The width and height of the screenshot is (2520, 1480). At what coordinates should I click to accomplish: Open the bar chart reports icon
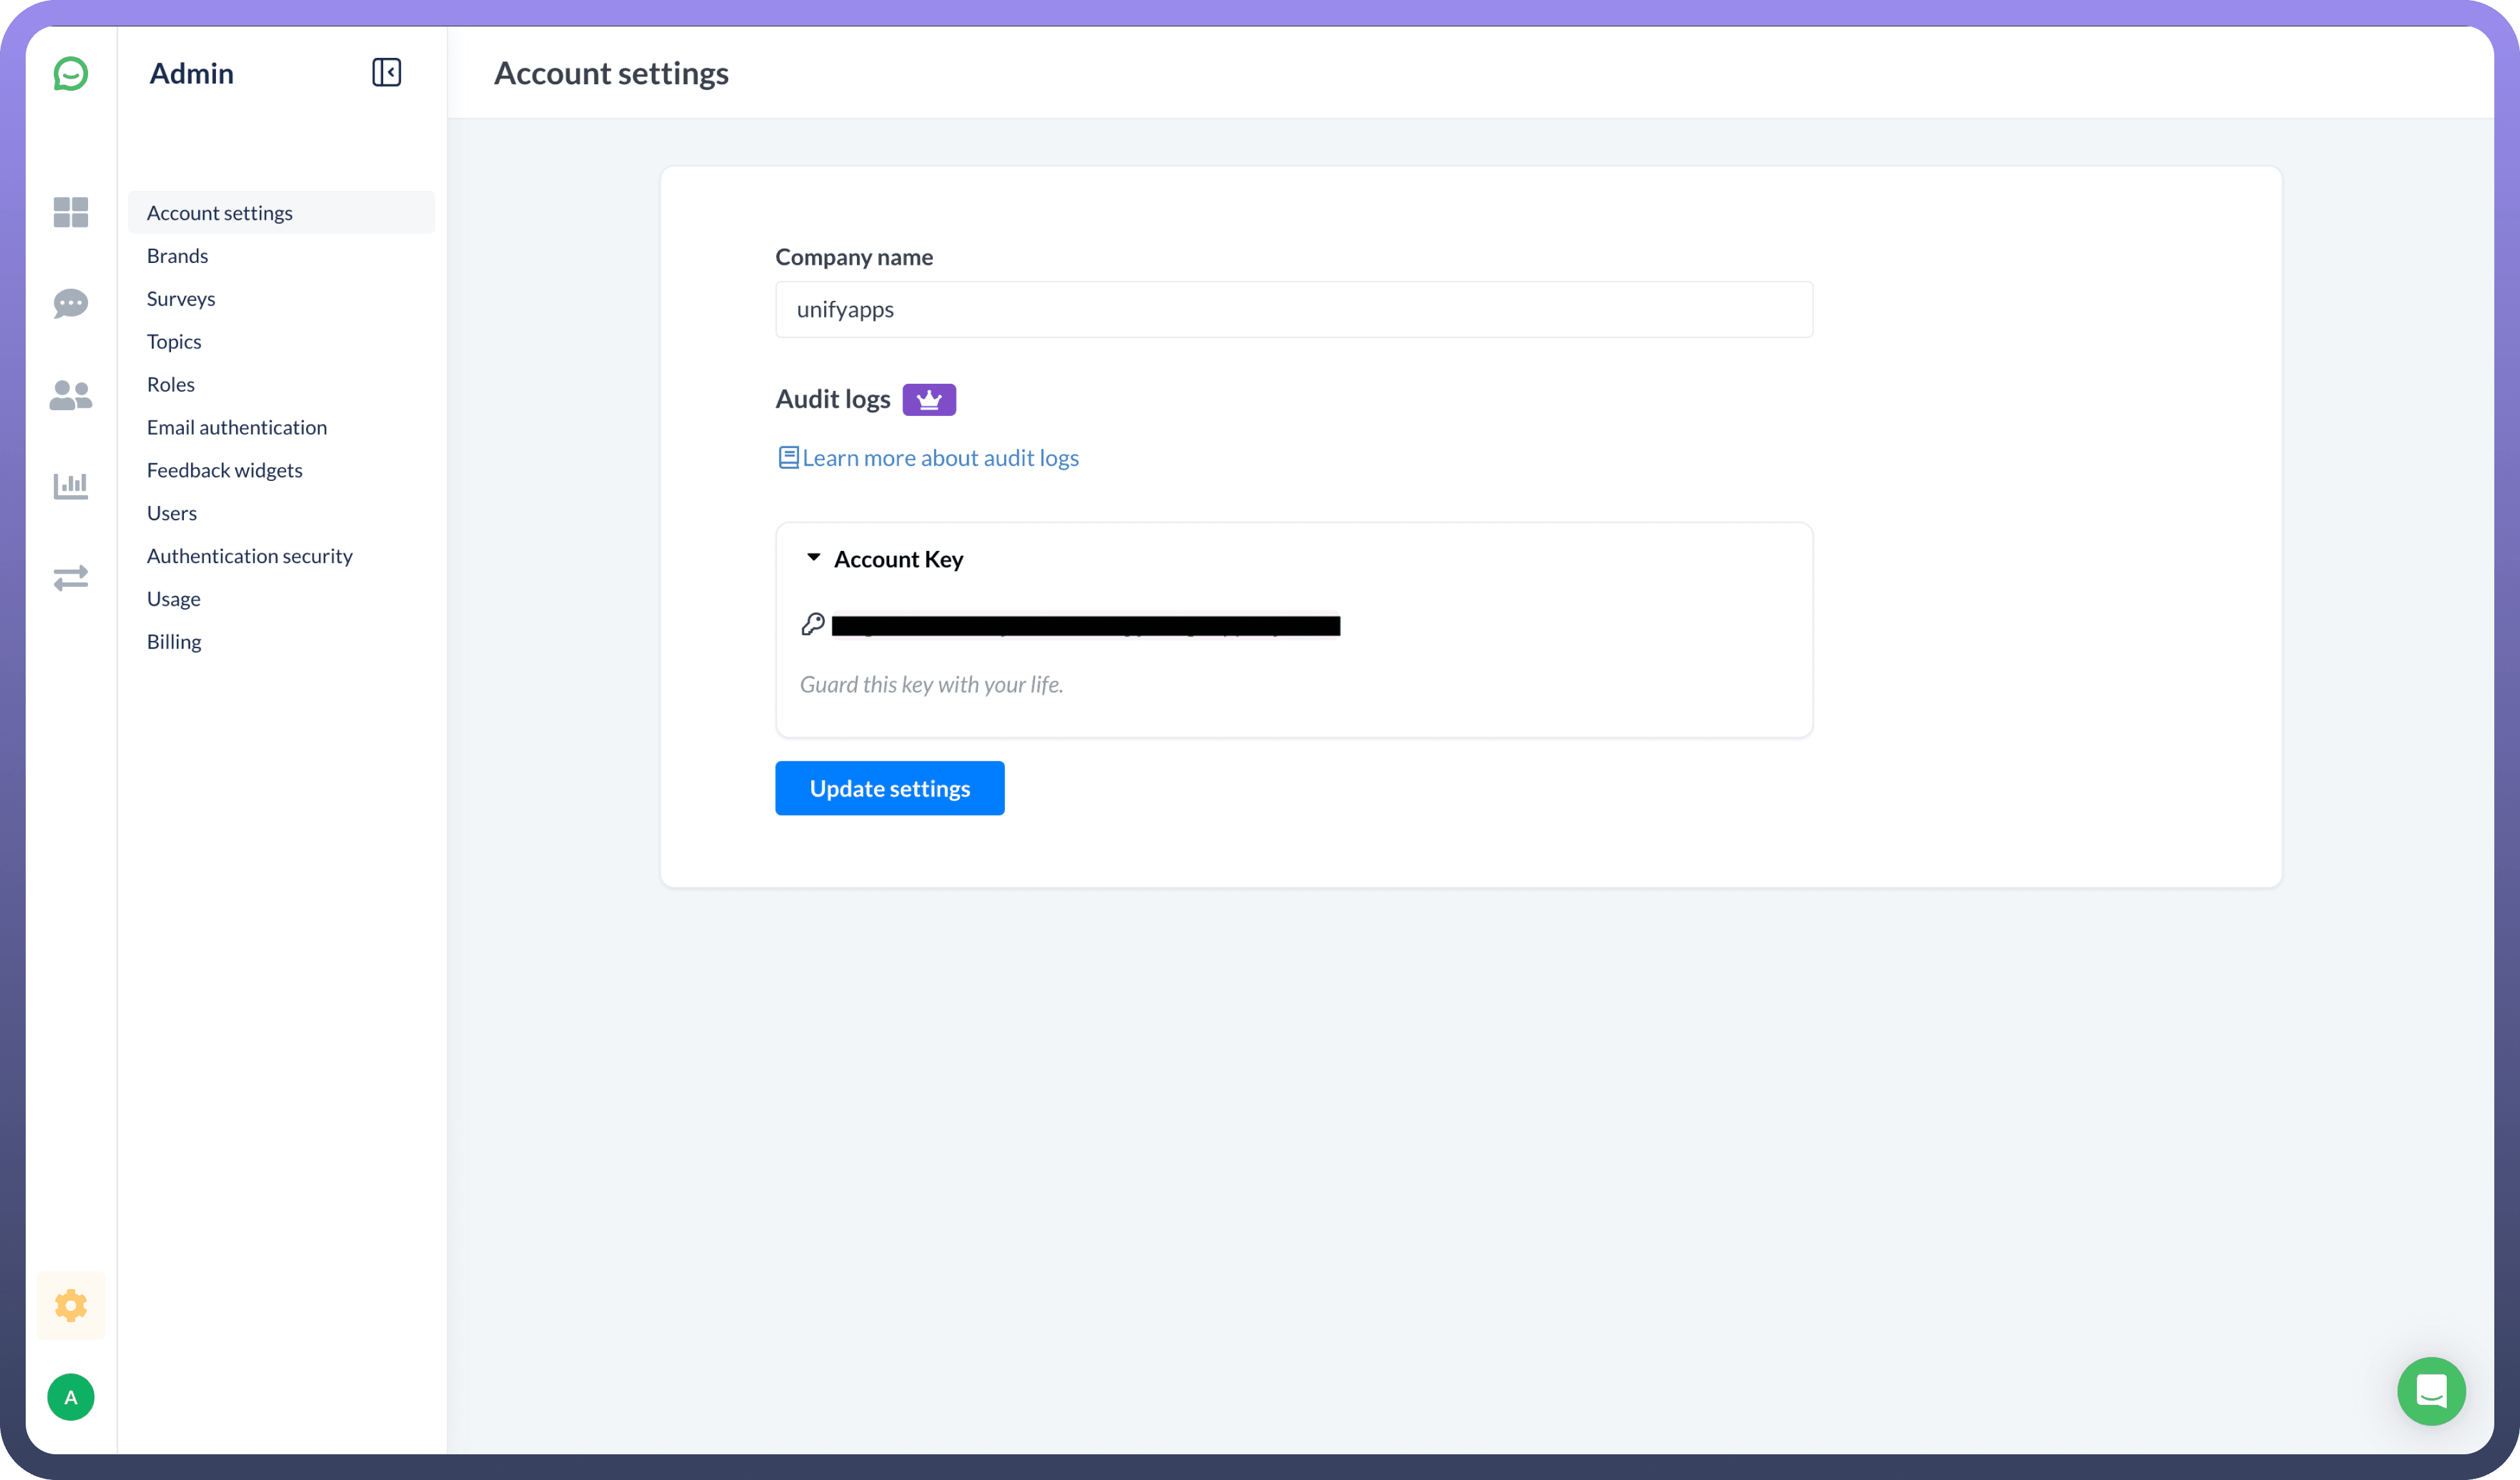(70, 486)
